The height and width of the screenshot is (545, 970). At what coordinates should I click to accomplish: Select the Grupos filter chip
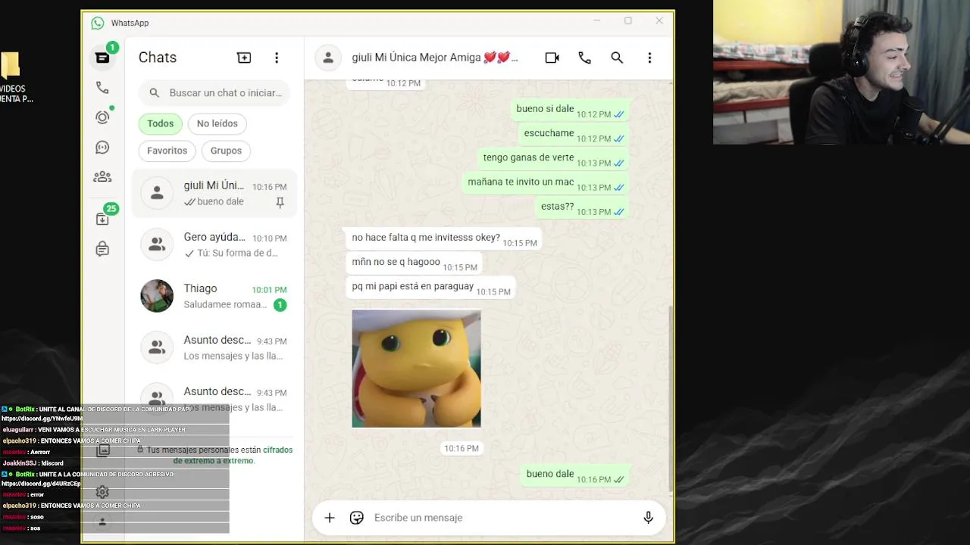tap(226, 151)
